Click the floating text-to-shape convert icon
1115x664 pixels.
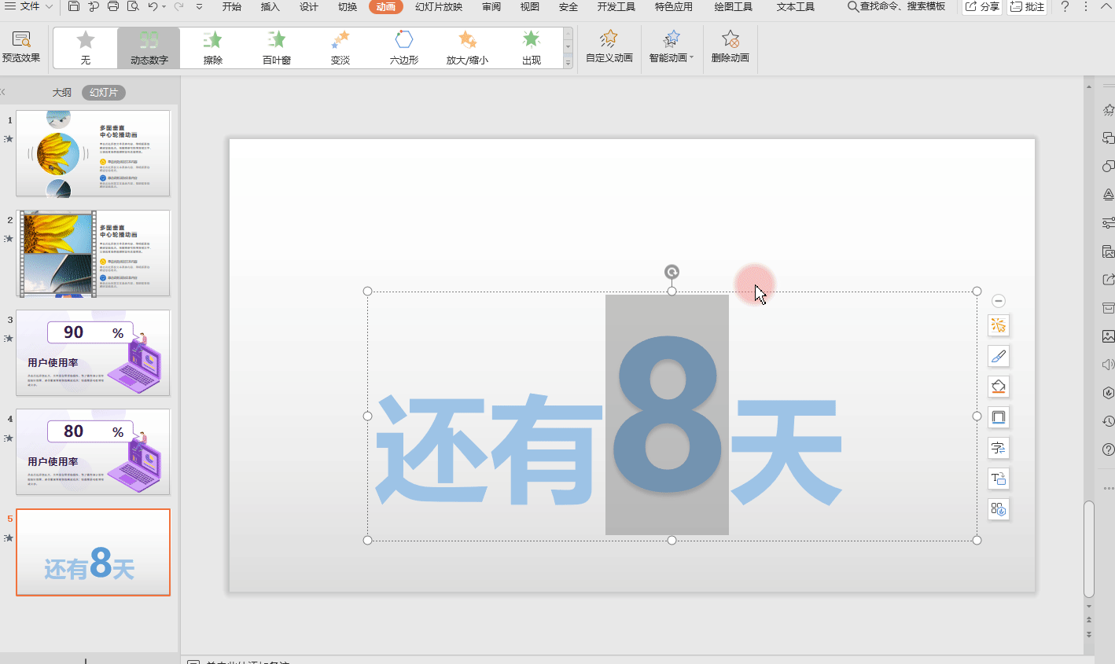(x=999, y=479)
